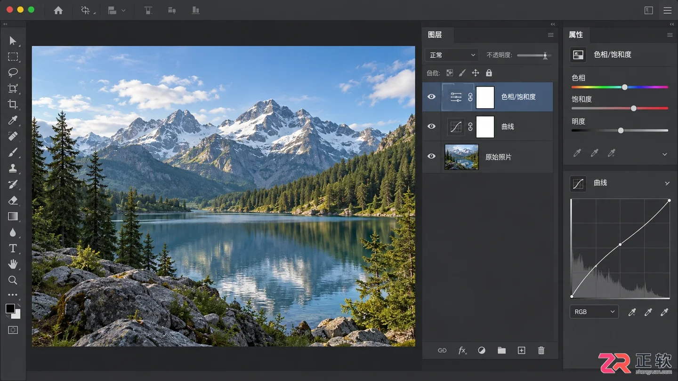Toggle lock all padlock icon
The image size is (678, 381).
pos(489,73)
